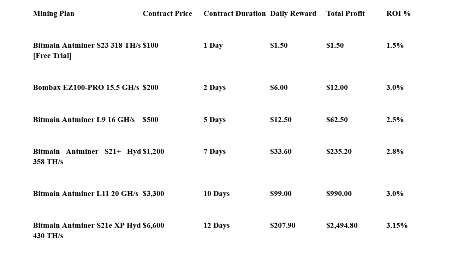
Task: Click the $62.50 total profit value
Action: pyautogui.click(x=337, y=120)
